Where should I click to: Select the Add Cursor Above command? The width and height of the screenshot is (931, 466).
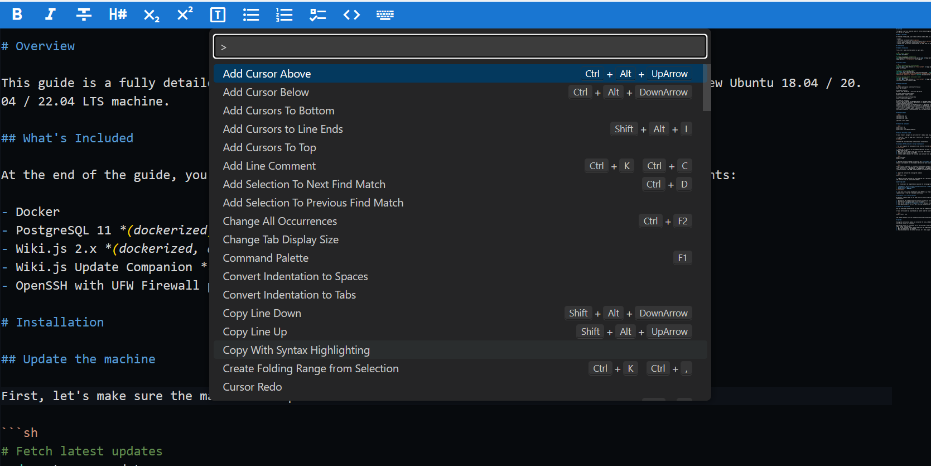(x=267, y=74)
